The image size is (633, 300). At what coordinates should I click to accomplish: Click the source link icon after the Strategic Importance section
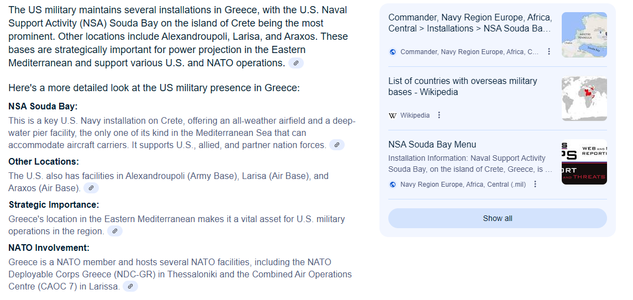(x=115, y=231)
